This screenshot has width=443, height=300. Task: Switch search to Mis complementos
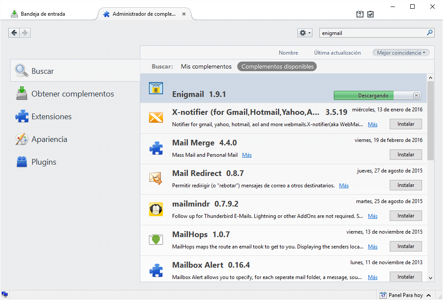tap(206, 67)
